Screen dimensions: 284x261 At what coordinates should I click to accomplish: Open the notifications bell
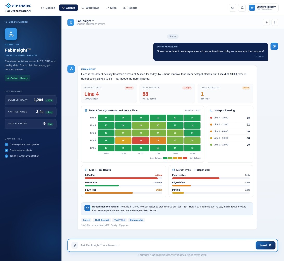click(242, 8)
